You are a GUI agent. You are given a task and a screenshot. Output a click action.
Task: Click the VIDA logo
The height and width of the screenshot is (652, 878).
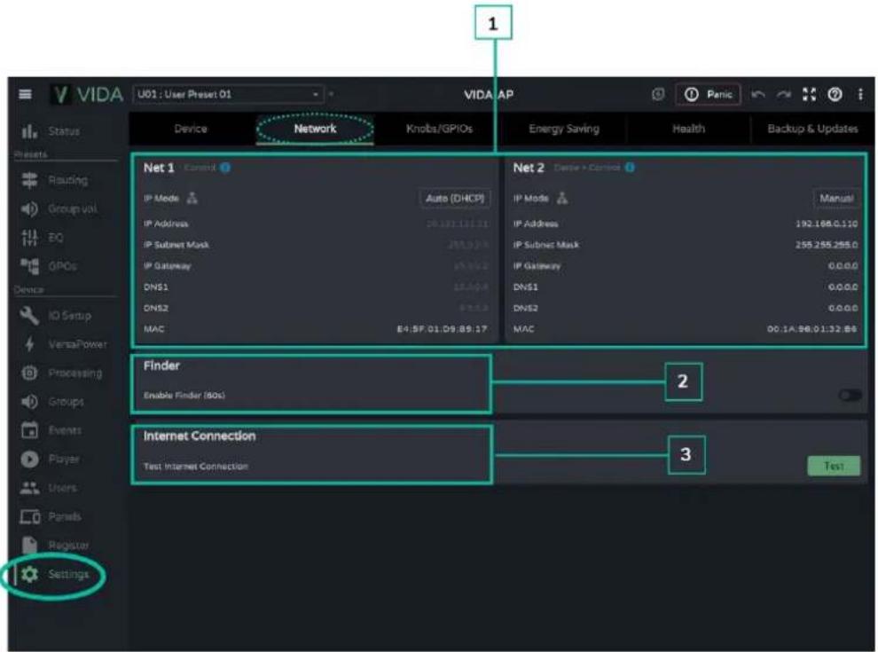pyautogui.click(x=87, y=94)
